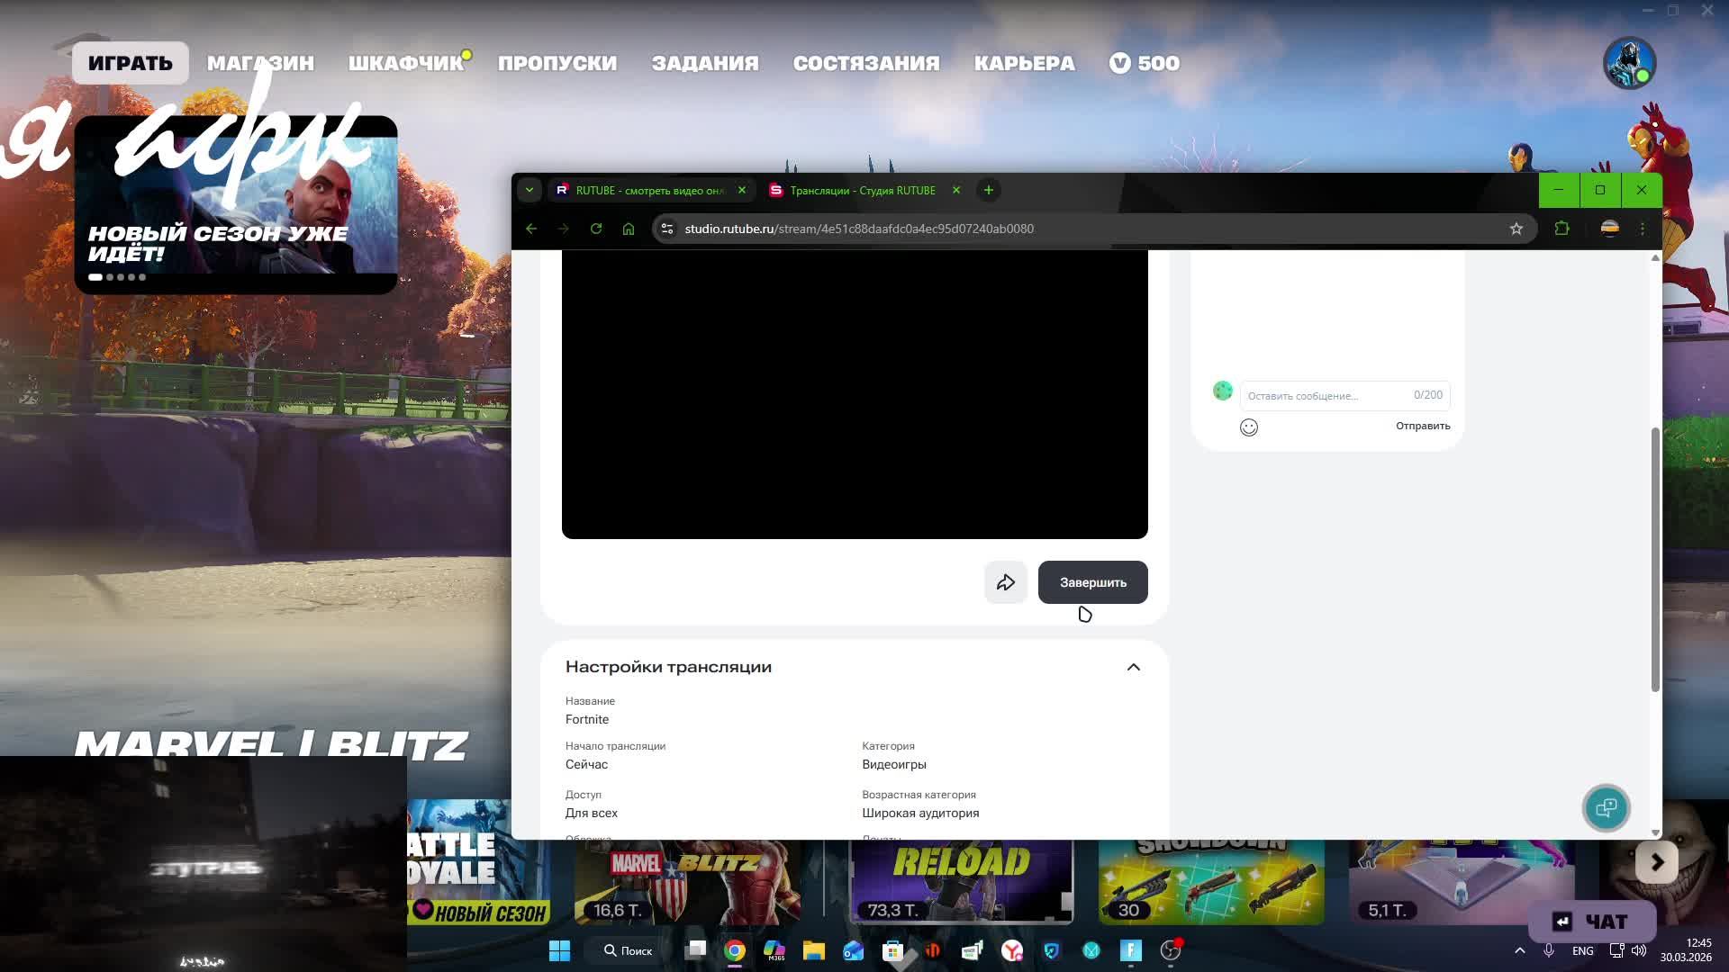Open the ШКАФЧИК tab in Fortnite
Viewport: 1729px width, 972px height.
(x=406, y=63)
